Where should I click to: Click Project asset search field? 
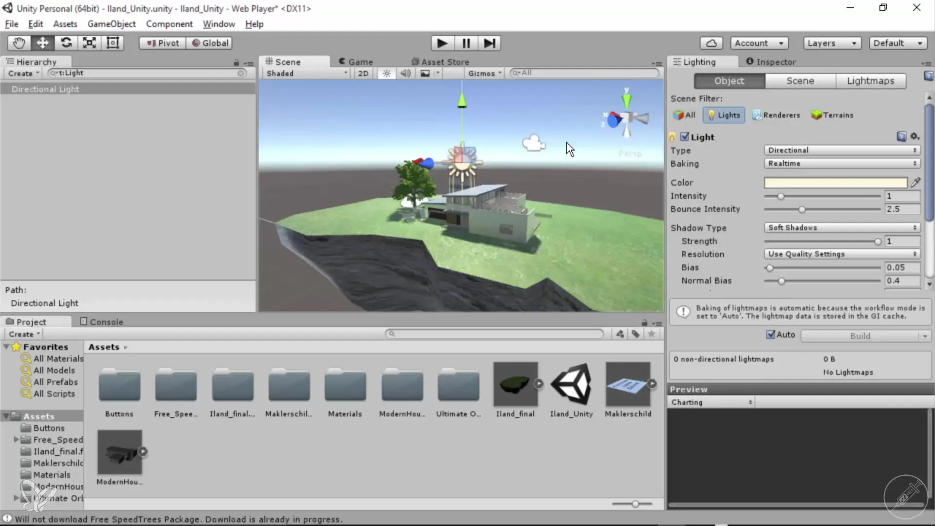coord(495,334)
